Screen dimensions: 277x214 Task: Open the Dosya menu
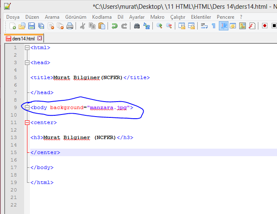coord(13,17)
